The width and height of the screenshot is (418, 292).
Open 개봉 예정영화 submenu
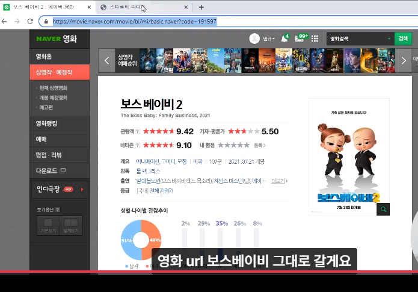(54, 98)
